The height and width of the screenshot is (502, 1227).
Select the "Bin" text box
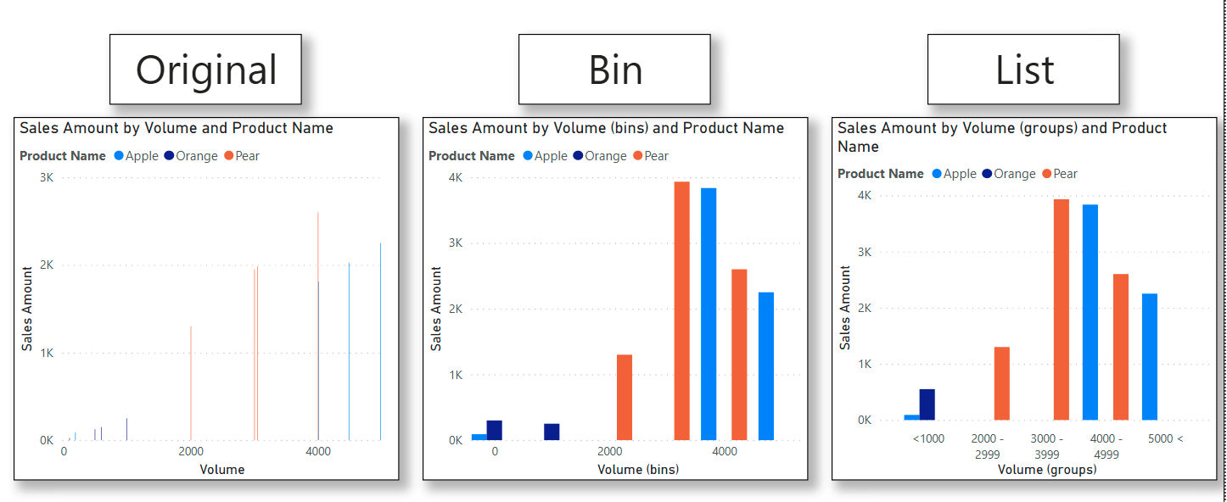point(614,70)
